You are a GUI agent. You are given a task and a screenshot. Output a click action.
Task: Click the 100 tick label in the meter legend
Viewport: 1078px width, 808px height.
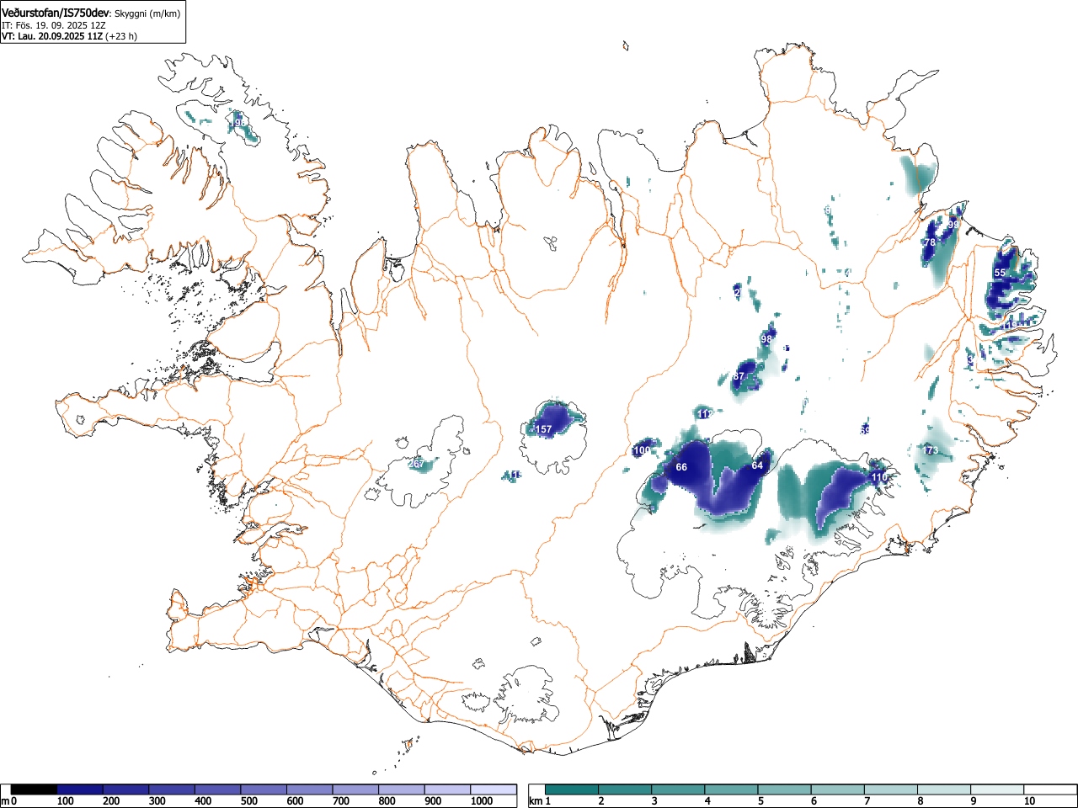[65, 801]
